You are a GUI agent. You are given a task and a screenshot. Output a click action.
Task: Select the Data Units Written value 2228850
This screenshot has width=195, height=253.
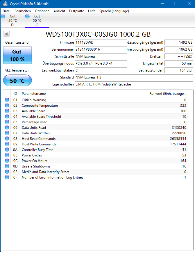coord(179,133)
